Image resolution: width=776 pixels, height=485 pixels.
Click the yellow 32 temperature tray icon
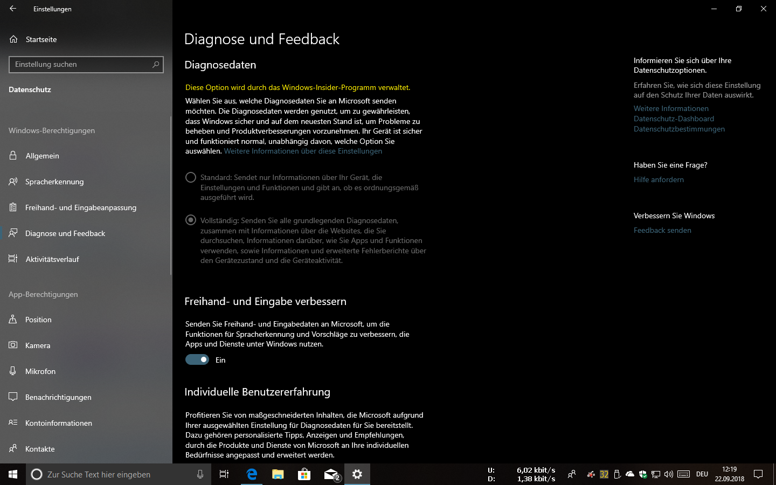pyautogui.click(x=604, y=474)
